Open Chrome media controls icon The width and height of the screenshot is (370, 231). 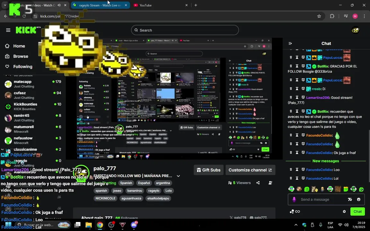coord(346,16)
